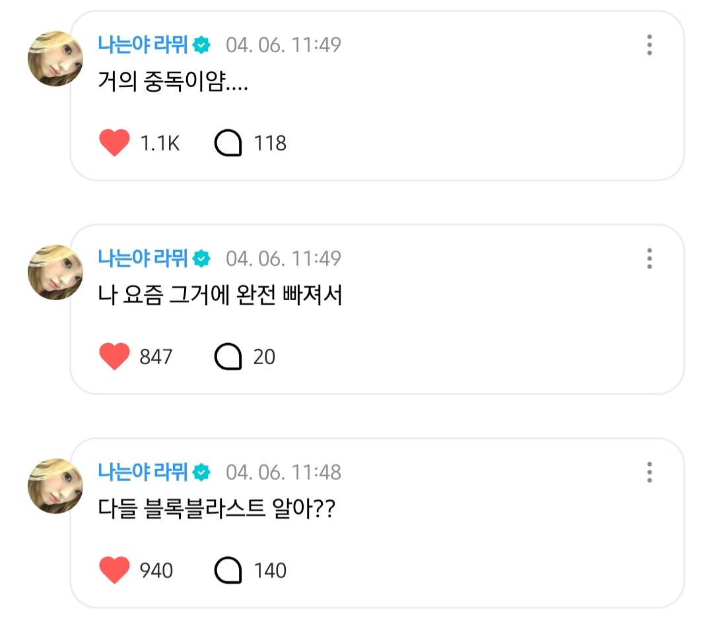This screenshot has height=638, width=713.
Task: Open comments on the '거의 중독이얌' post
Action: click(x=228, y=143)
